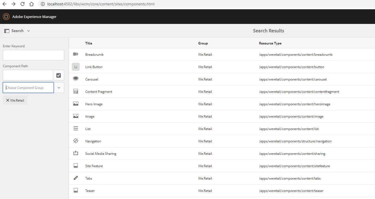Click resource path ending in contentfragment
This screenshot has width=375, height=199.
(299, 91)
